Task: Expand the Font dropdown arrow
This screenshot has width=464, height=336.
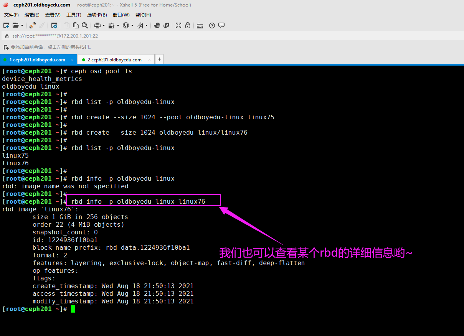Action: click(146, 26)
